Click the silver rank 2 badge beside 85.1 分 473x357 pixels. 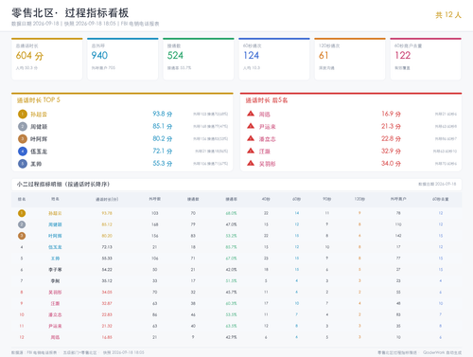coord(23,127)
